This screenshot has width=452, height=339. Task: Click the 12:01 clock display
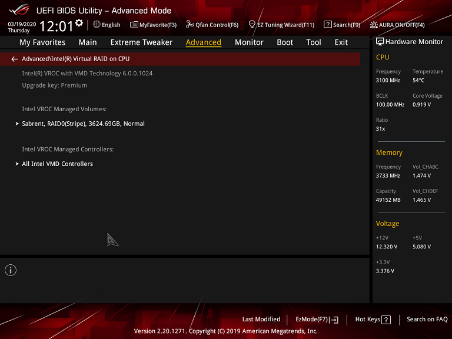56,26
